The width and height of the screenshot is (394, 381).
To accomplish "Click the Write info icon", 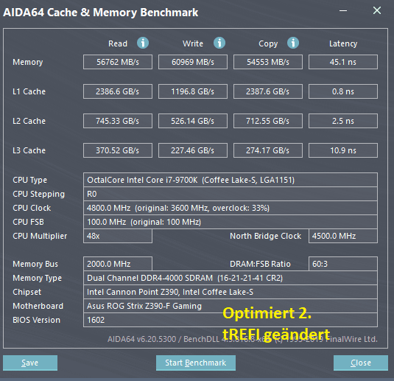I will coord(219,43).
